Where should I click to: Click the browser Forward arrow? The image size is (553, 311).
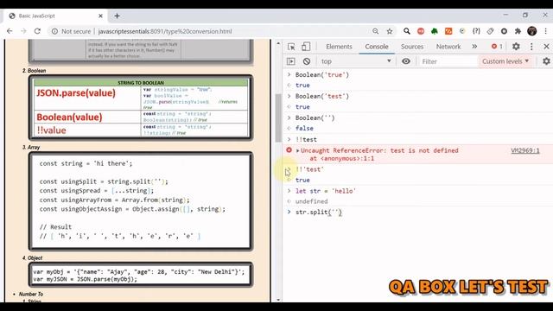[23, 31]
